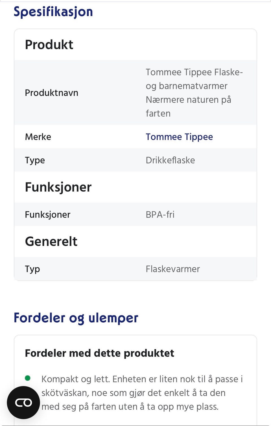
Task: Click the Fordeler med dette produktet title
Action: coord(99,353)
